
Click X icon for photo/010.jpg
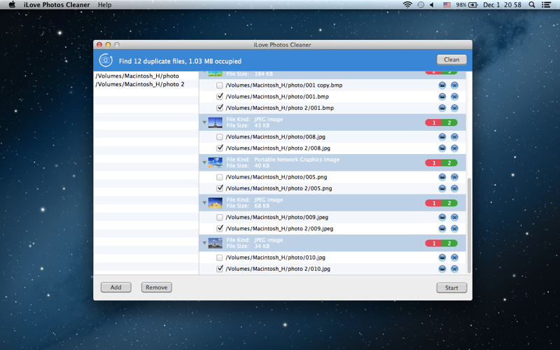pos(454,258)
